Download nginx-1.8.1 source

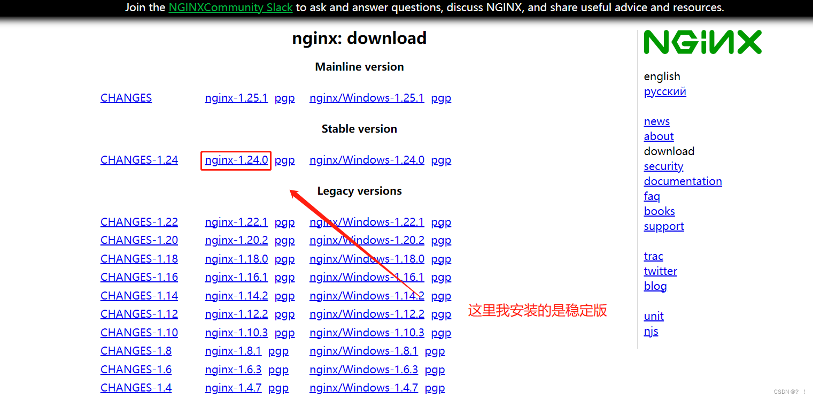coord(233,351)
